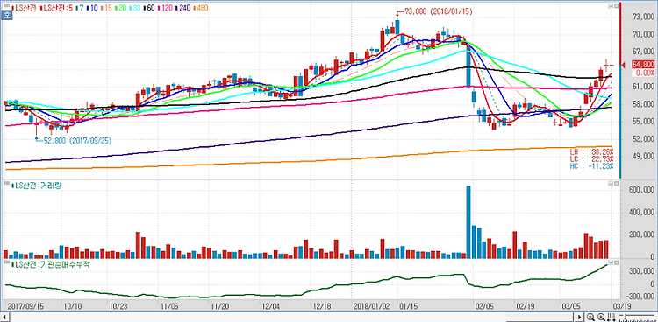Select the 240-day moving average legend

point(183,8)
